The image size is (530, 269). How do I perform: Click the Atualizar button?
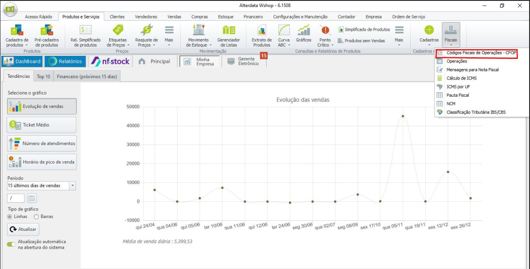(23, 229)
